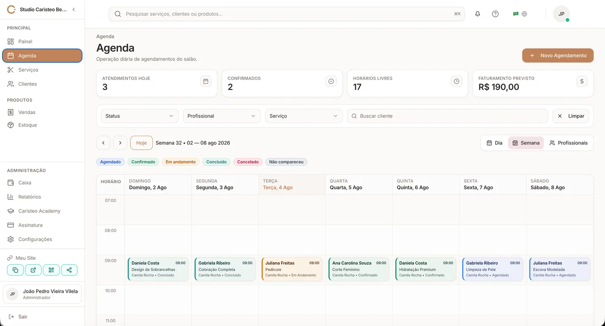Click the Concluído legend chip
The height and width of the screenshot is (326, 605).
coord(216,162)
